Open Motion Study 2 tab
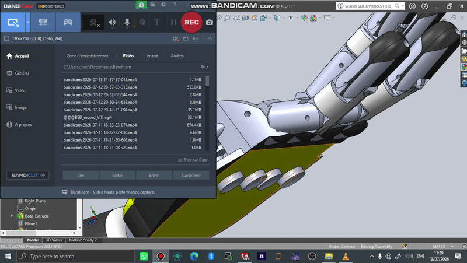This screenshot has height=263, width=467. [83, 240]
